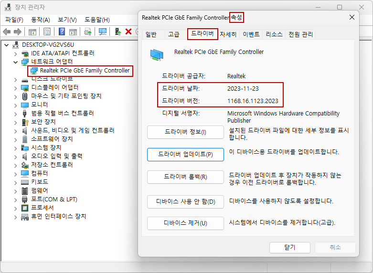Click the 프로세서 chip icon

25,208
